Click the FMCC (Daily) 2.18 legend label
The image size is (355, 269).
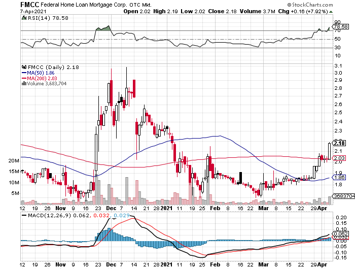point(53,68)
